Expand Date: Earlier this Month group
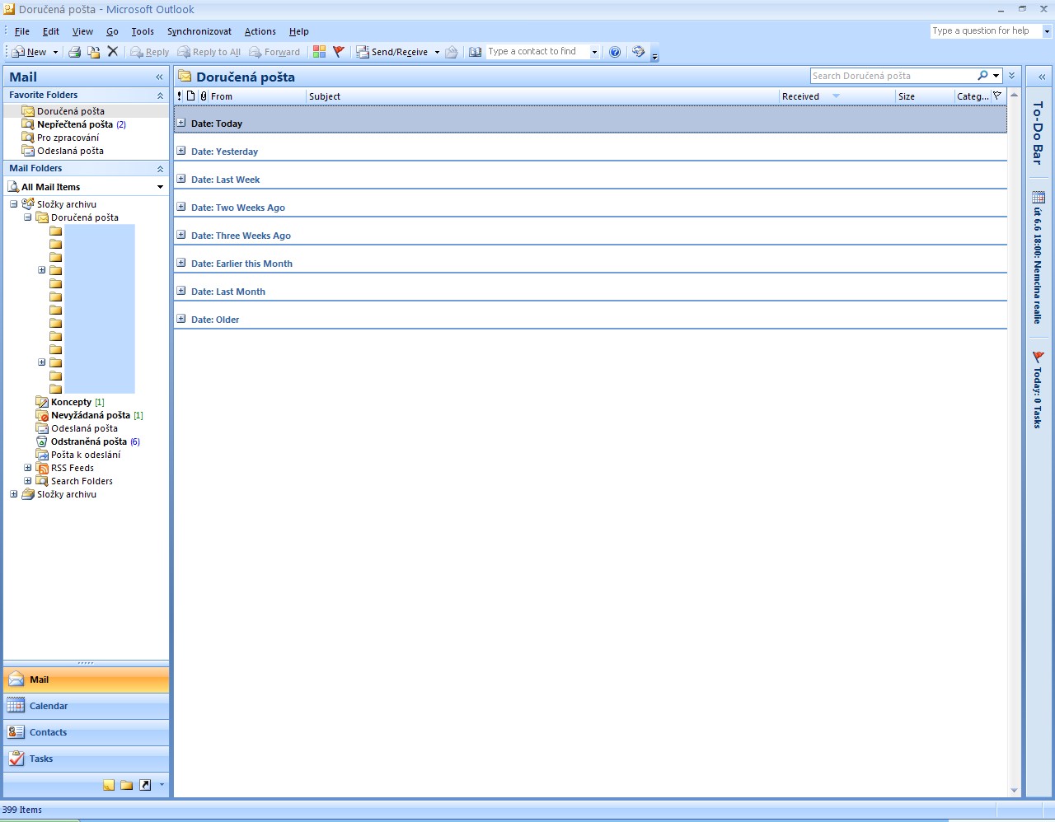 point(181,263)
